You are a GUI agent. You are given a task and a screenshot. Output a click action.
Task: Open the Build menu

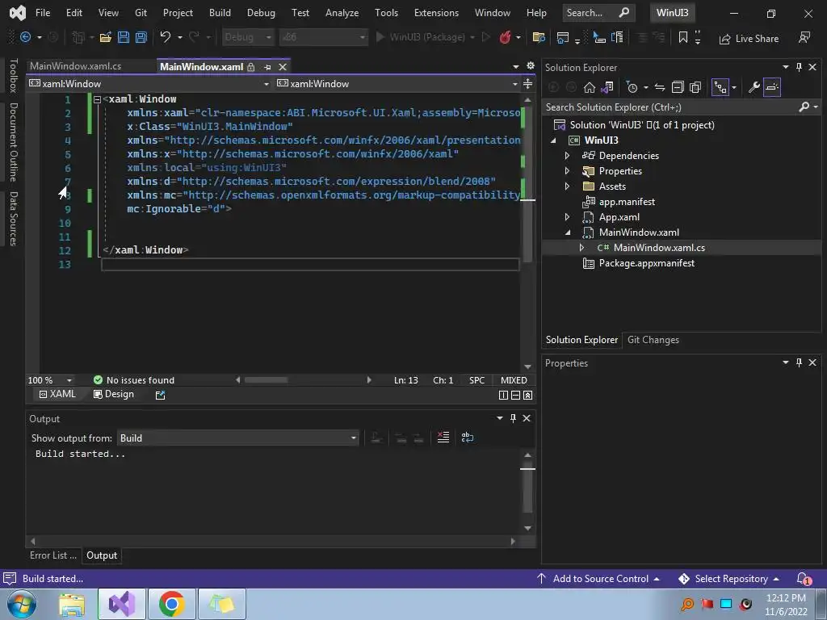[x=220, y=13]
